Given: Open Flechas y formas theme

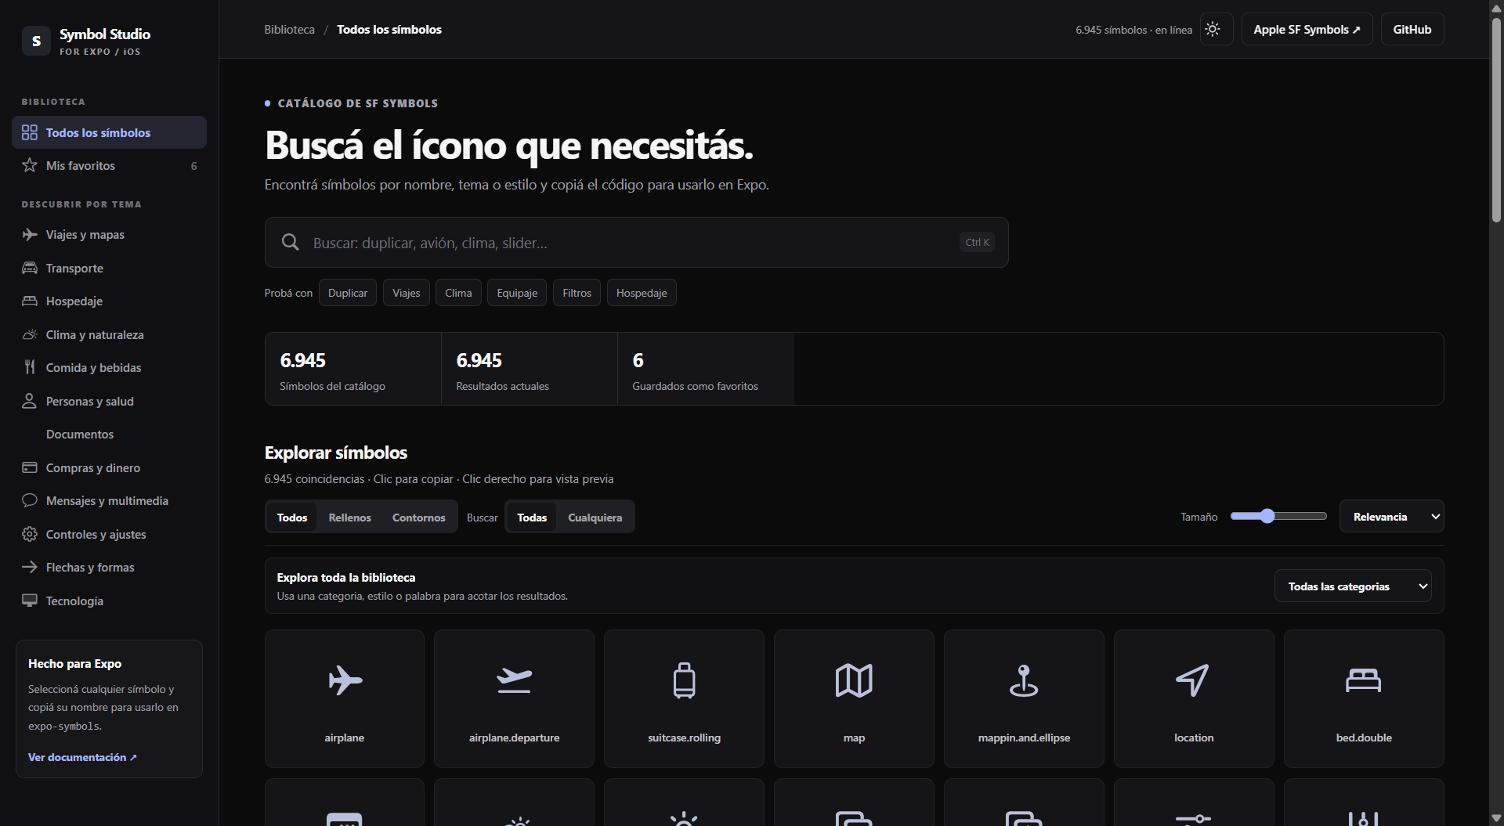Looking at the screenshot, I should (109, 568).
